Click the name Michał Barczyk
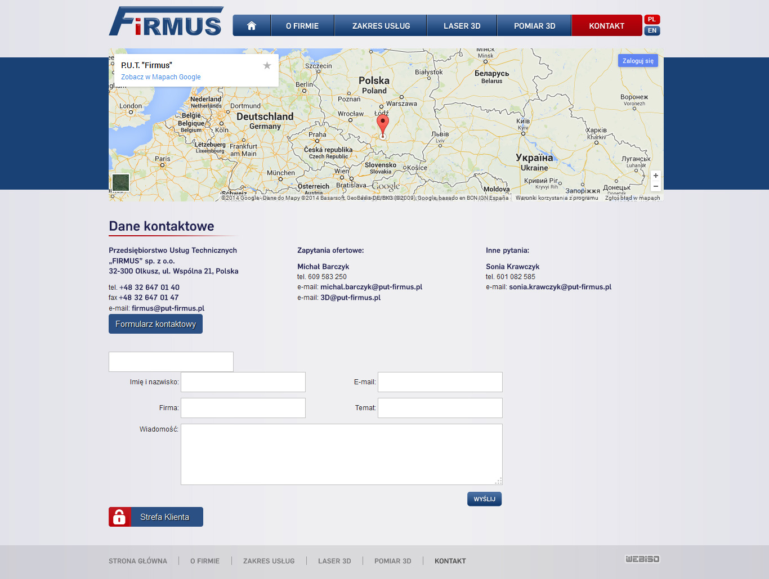Image resolution: width=769 pixels, height=579 pixels. click(323, 267)
